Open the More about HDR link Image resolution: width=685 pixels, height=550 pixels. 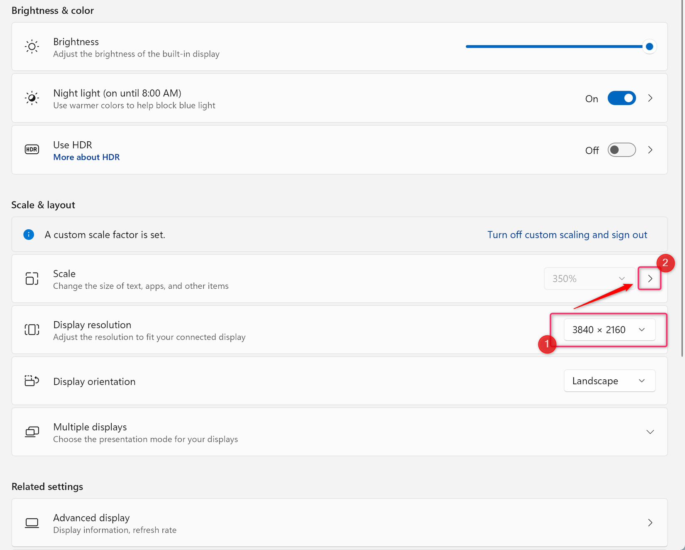click(x=86, y=157)
